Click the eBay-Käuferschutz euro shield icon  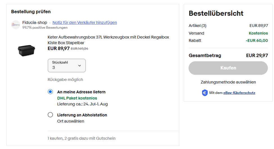tap(205, 93)
